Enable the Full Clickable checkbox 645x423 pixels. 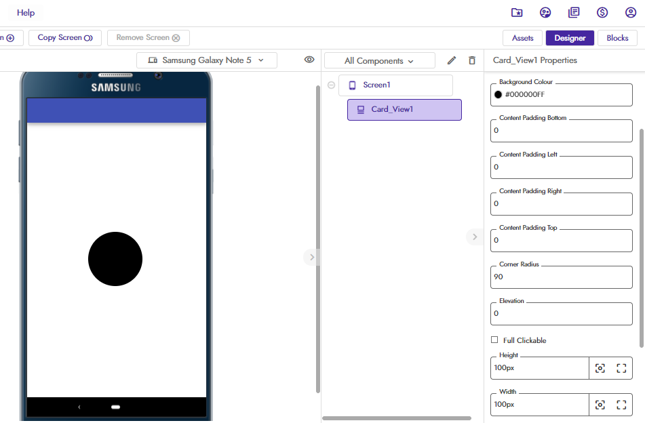click(494, 340)
